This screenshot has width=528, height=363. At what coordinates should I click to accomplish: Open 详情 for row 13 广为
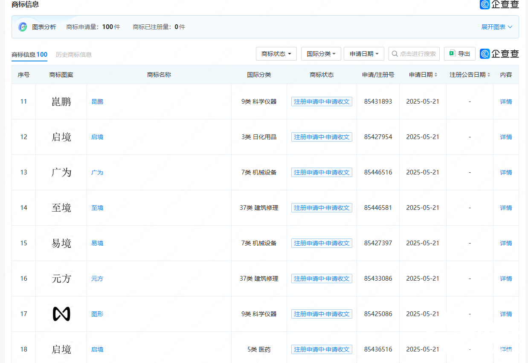(506, 172)
